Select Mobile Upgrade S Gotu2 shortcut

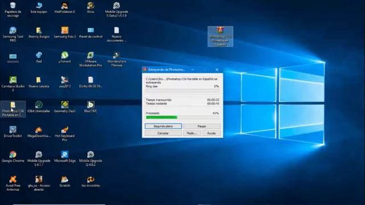(116, 9)
